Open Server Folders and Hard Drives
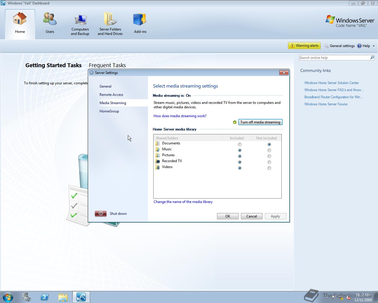 (x=110, y=25)
